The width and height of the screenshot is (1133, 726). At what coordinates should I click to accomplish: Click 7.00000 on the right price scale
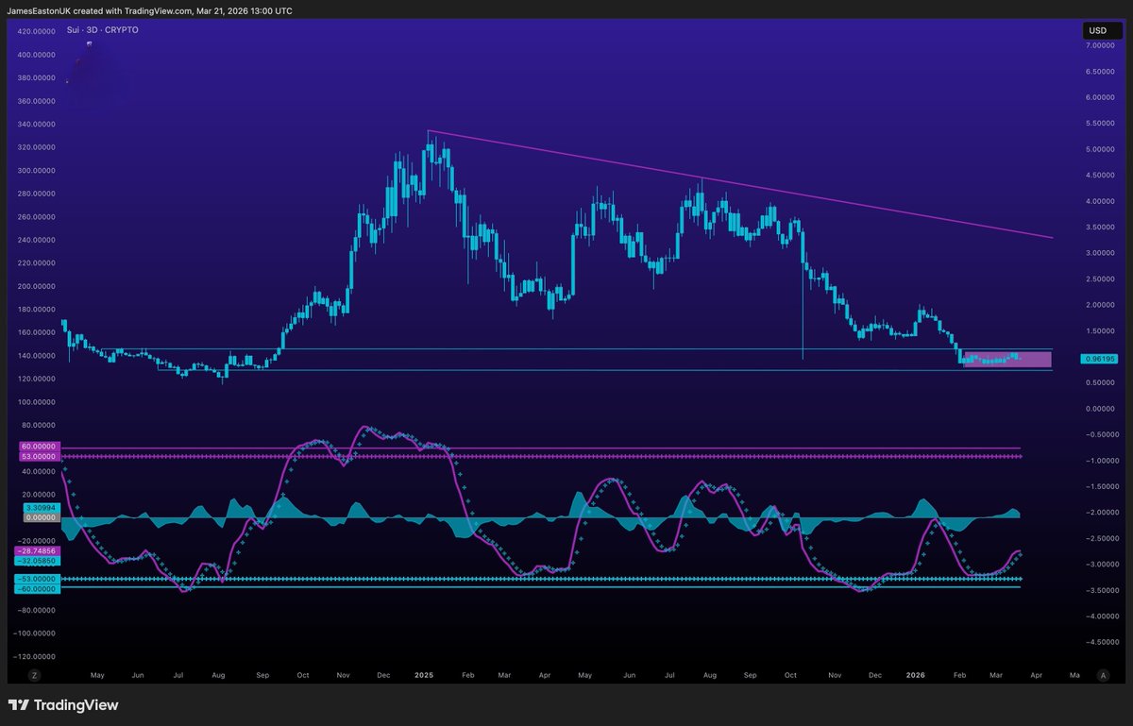1101,46
